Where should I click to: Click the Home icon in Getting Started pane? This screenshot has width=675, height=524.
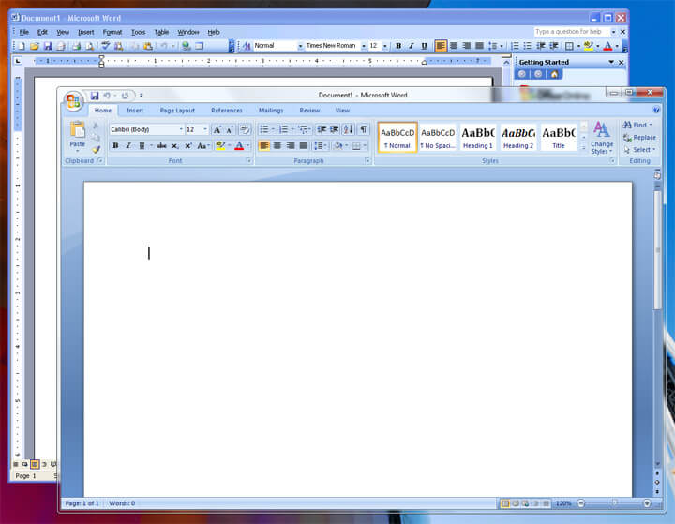(x=555, y=74)
